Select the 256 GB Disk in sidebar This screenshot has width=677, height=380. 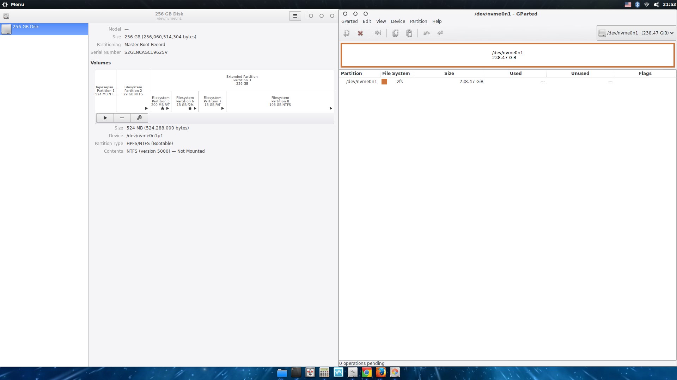44,29
